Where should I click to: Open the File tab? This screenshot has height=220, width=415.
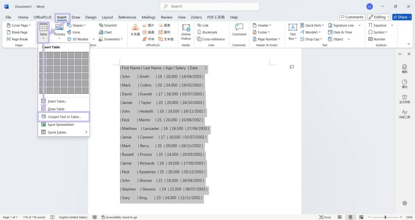click(x=8, y=17)
